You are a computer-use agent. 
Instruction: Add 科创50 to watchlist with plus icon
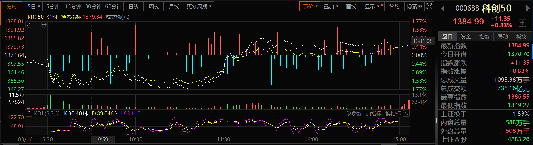tap(522, 23)
